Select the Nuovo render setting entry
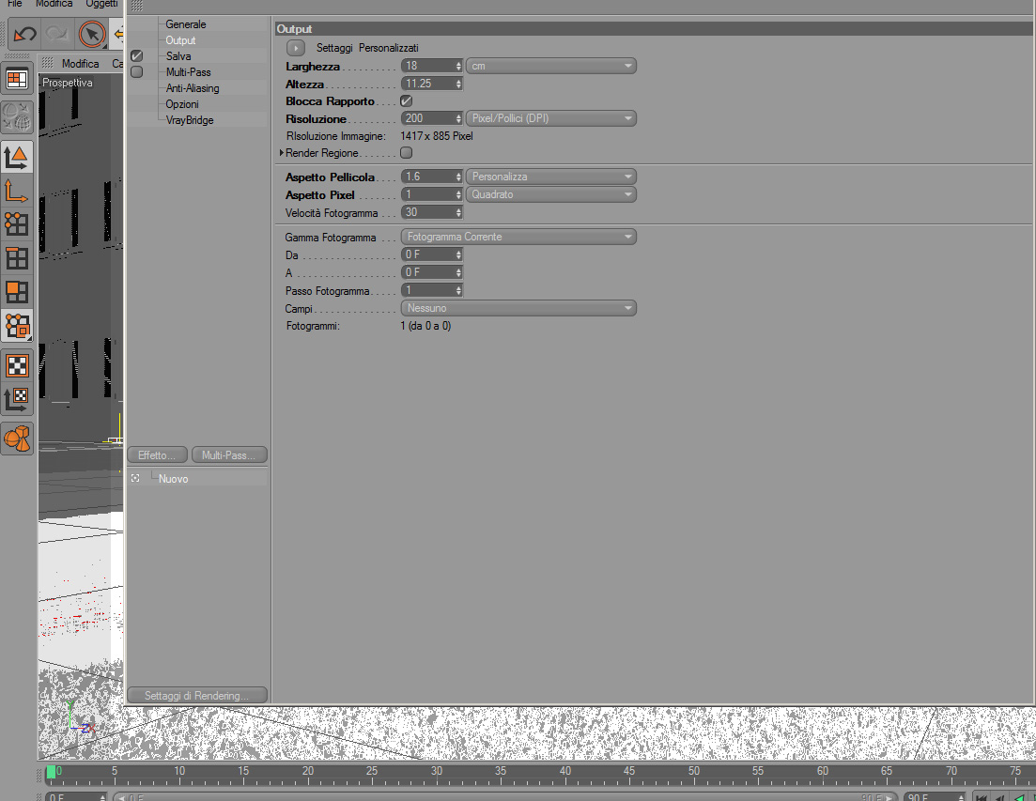This screenshot has height=801, width=1036. 173,479
